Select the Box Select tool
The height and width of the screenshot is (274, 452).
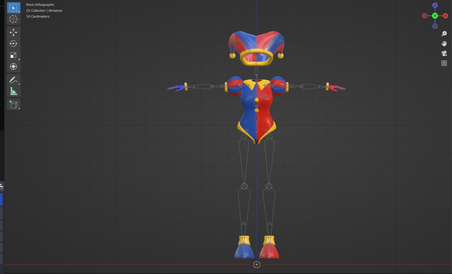coord(13,7)
